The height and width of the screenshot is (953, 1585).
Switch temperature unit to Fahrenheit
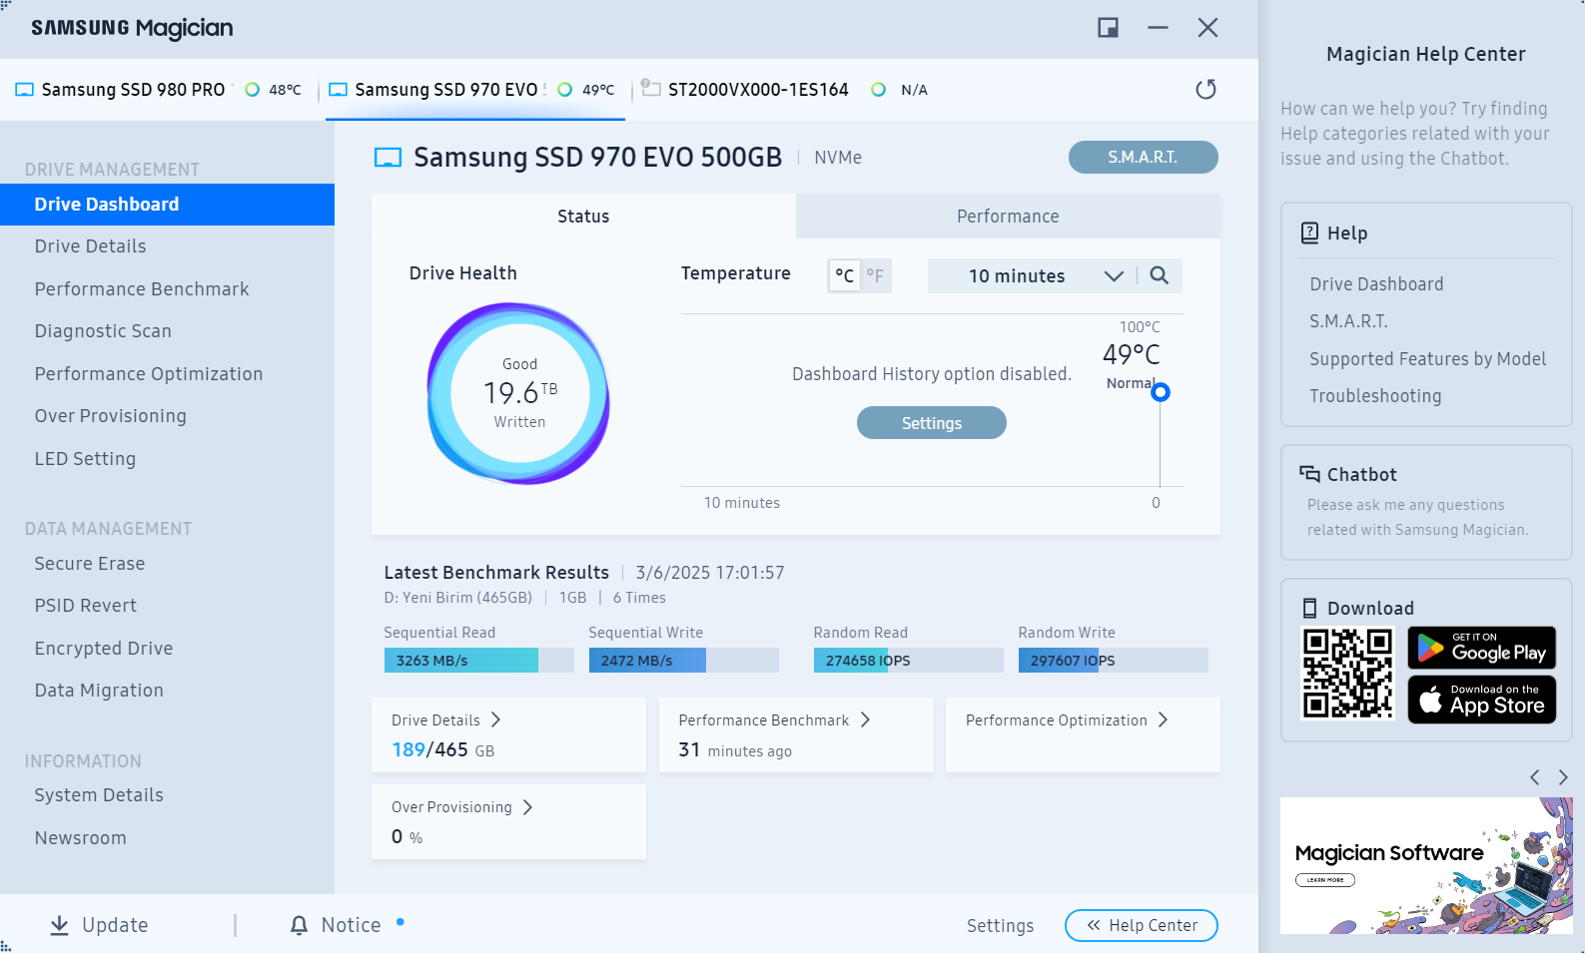point(875,275)
